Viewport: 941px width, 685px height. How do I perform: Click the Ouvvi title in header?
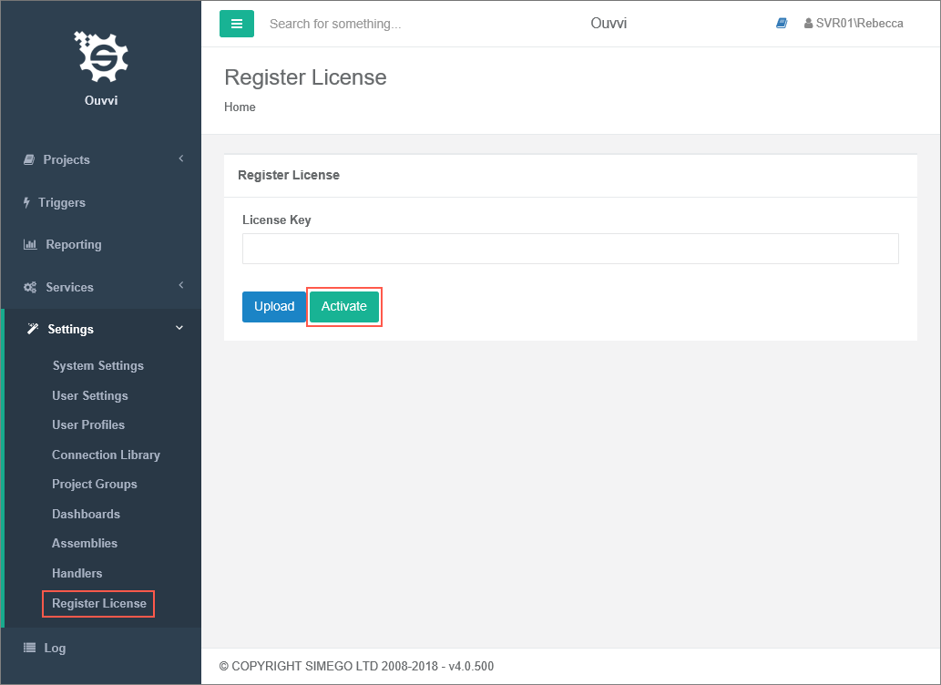(609, 23)
